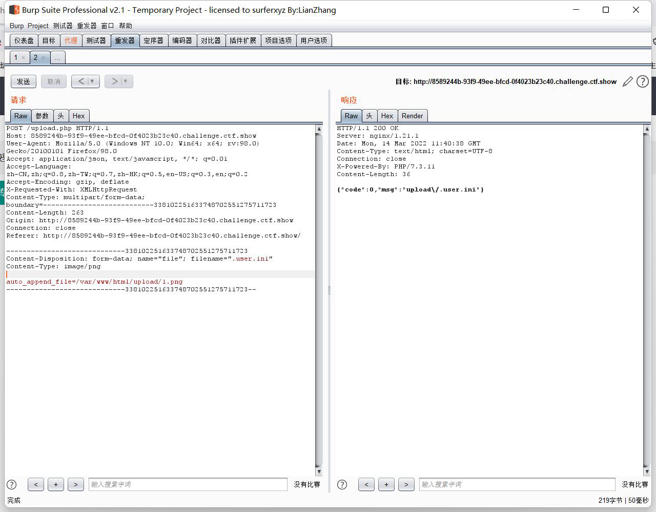Select response Hex tab

pyautogui.click(x=387, y=116)
